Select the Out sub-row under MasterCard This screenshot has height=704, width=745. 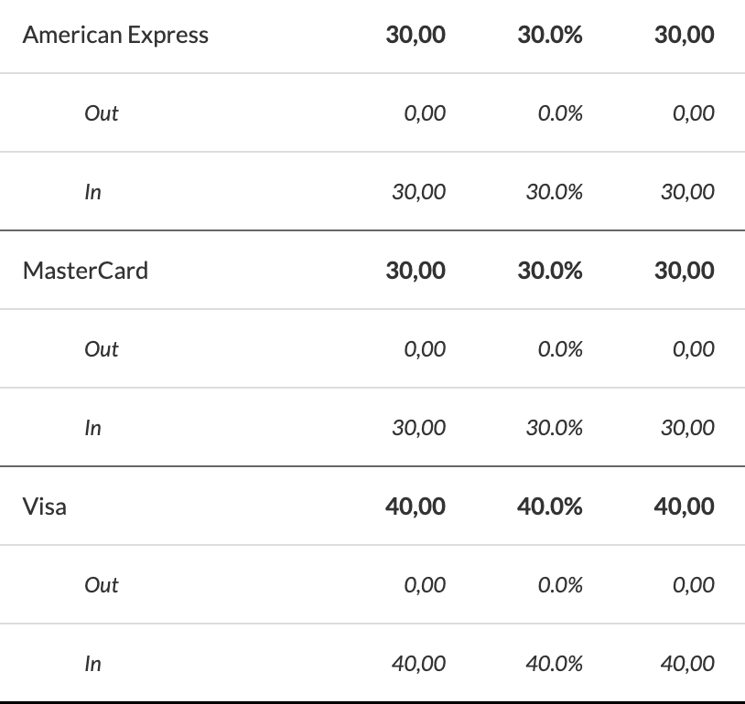click(102, 349)
